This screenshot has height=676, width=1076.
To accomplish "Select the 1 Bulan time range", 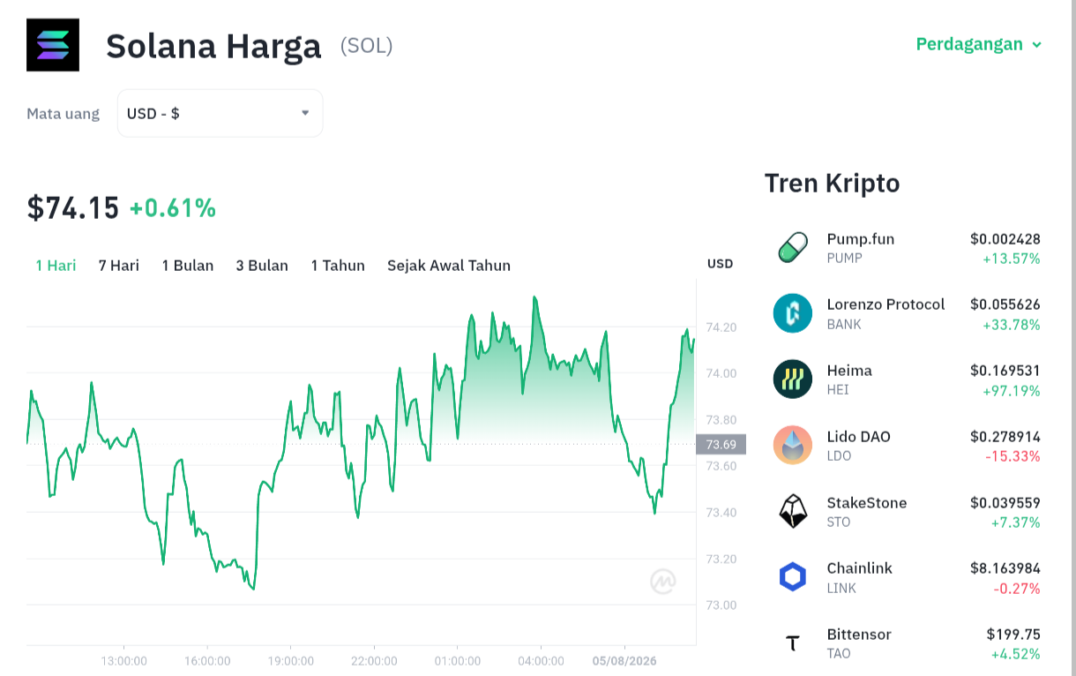I will point(188,266).
